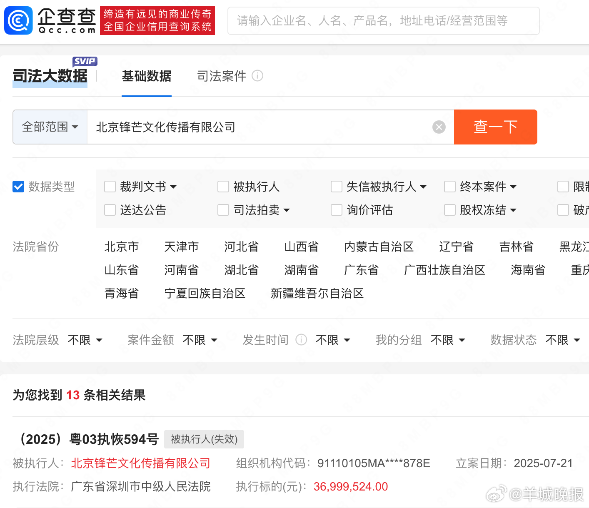Open the 案件金额 不限 dropdown
The width and height of the screenshot is (589, 508).
(200, 340)
